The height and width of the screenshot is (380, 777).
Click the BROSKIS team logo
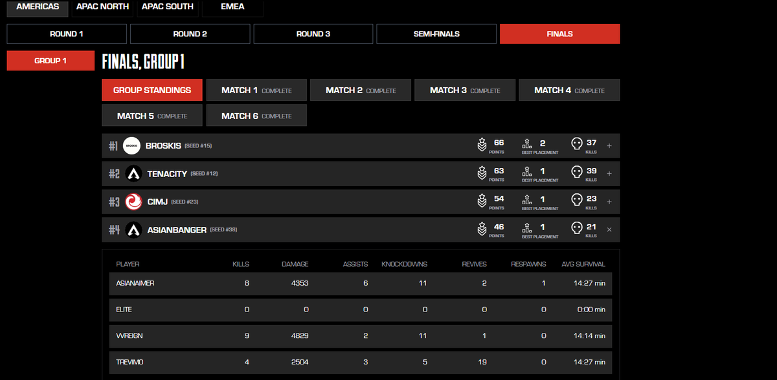coord(131,145)
